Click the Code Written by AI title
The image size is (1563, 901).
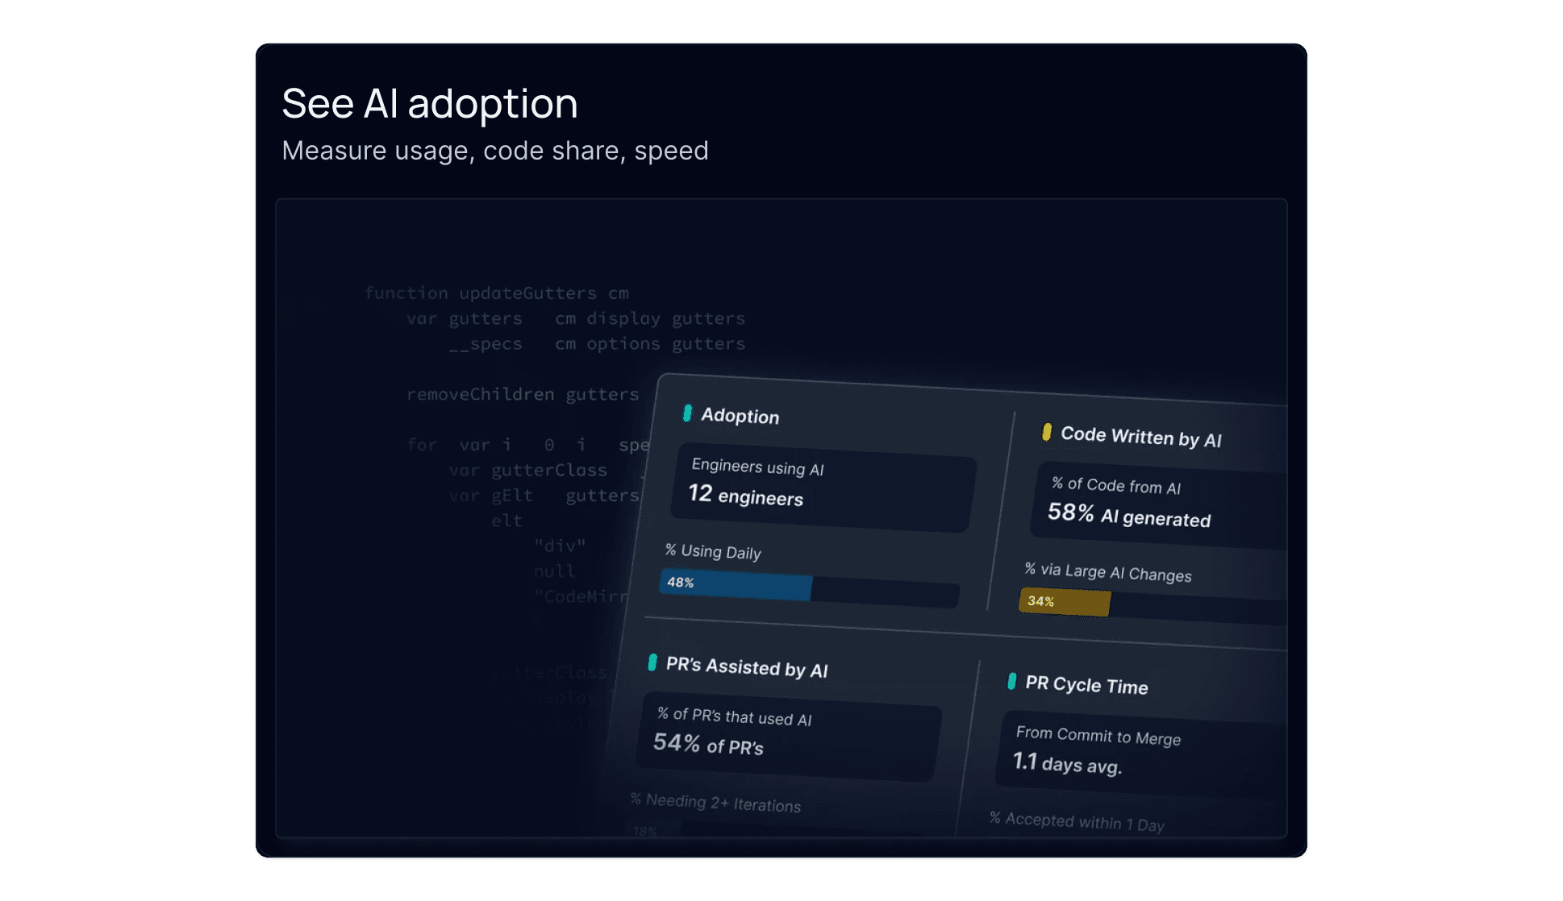pyautogui.click(x=1140, y=437)
